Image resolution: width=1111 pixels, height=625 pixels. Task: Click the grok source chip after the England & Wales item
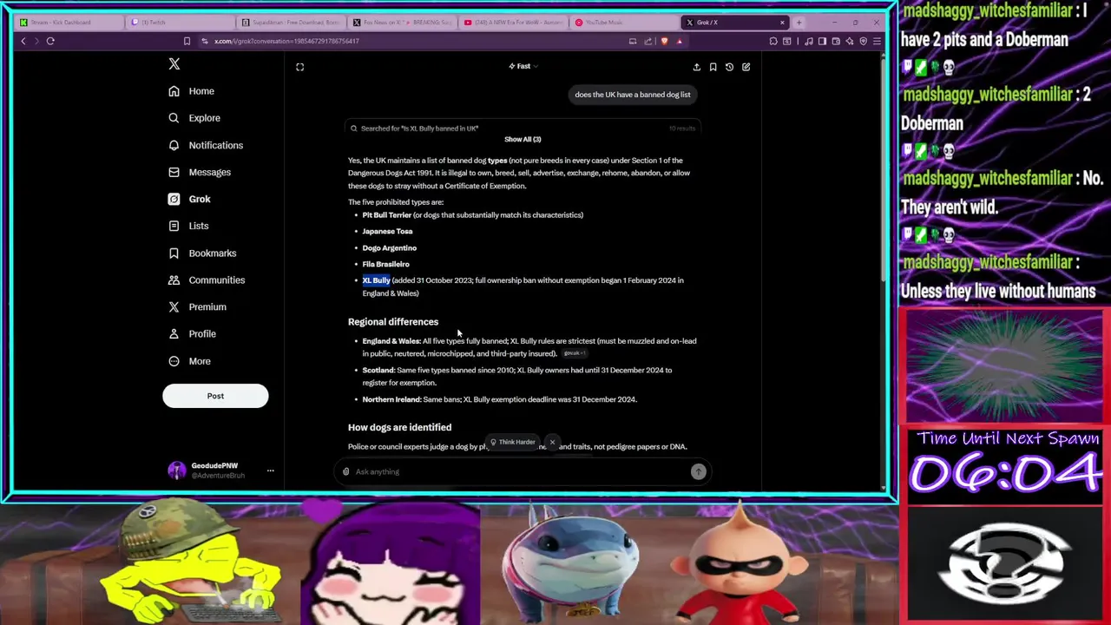click(x=575, y=354)
